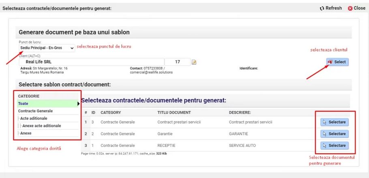
Task: Click the client ID field showing 17
Action: [177, 62]
